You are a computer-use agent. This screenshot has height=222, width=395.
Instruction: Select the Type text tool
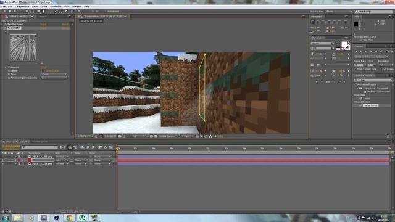pos(49,11)
